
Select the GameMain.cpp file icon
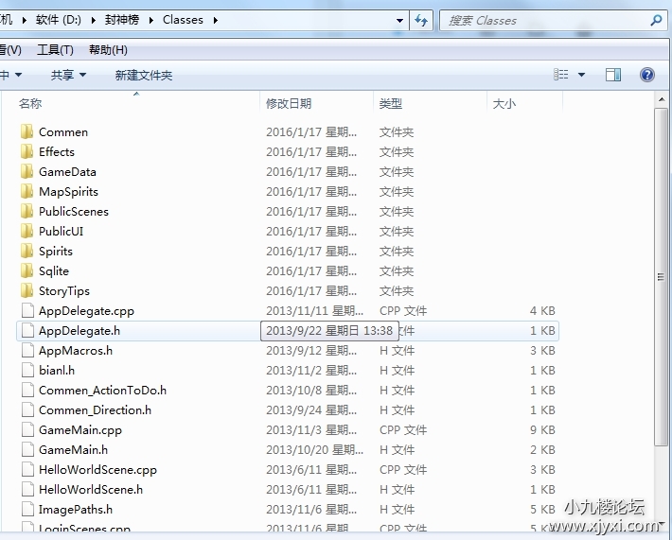click(x=27, y=429)
